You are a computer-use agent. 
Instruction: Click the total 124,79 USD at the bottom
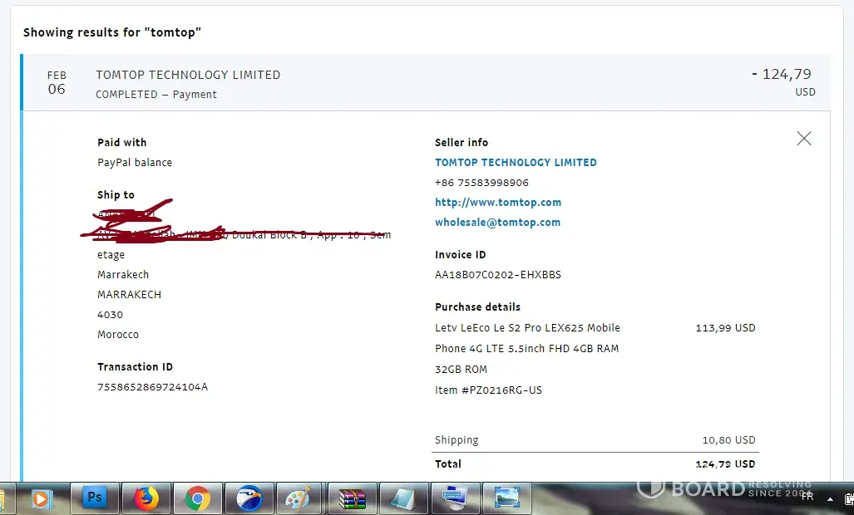click(725, 463)
